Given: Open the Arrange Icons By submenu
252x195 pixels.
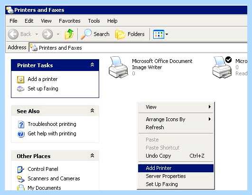Looking at the screenshot, I should tap(176, 119).
